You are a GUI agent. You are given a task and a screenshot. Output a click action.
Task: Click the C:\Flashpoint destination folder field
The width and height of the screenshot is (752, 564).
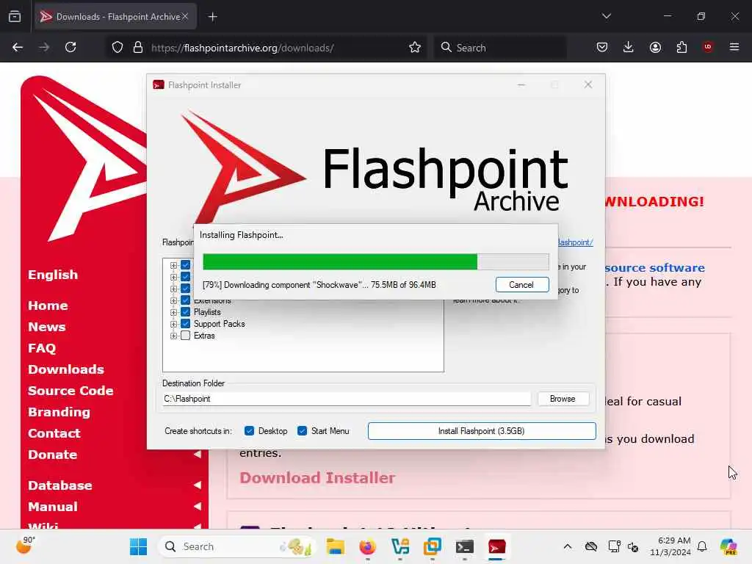coord(347,399)
